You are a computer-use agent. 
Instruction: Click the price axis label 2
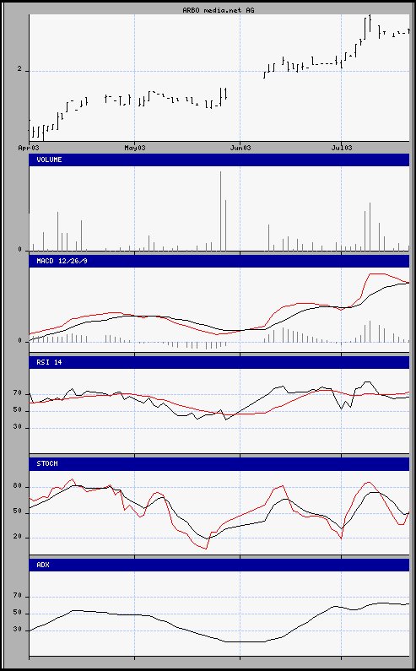point(19,71)
